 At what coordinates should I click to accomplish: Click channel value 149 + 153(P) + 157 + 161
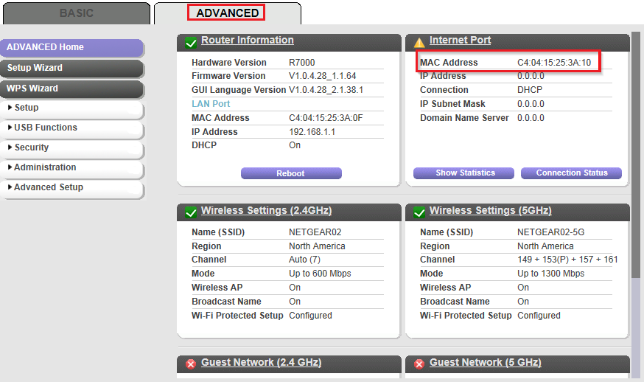(567, 260)
